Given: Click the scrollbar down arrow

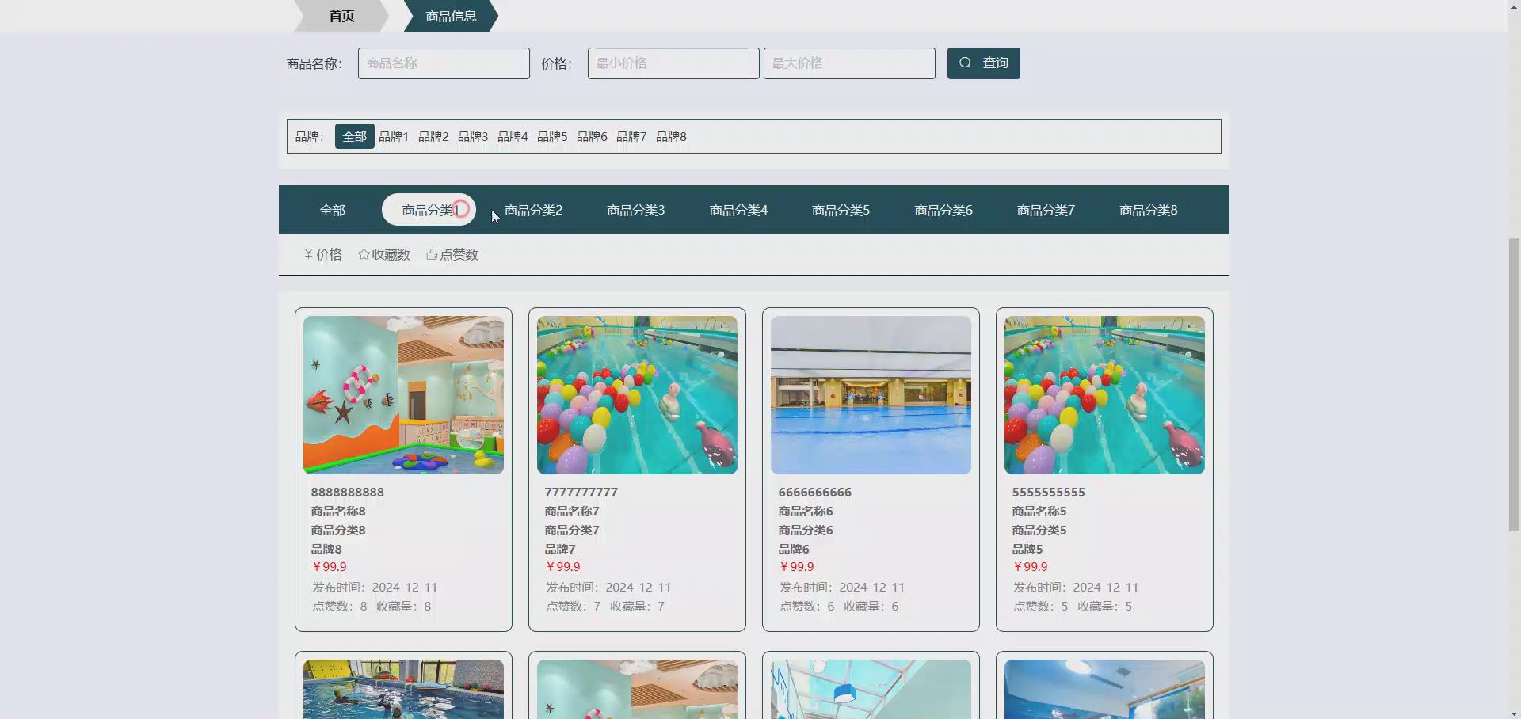Looking at the screenshot, I should (x=1514, y=713).
